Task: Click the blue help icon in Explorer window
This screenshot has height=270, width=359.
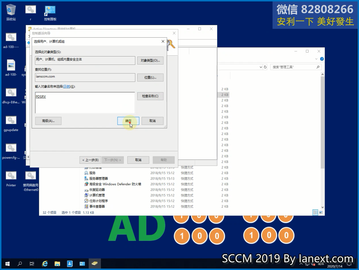Action: tap(322, 59)
